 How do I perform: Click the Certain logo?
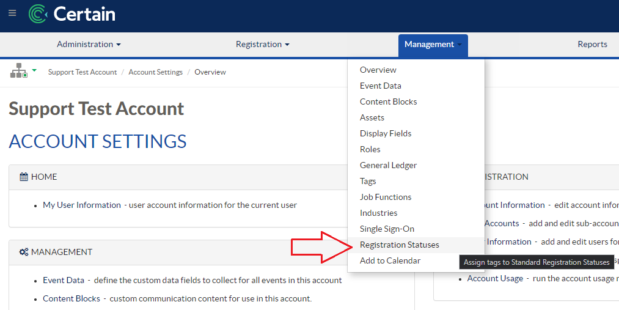[x=72, y=14]
